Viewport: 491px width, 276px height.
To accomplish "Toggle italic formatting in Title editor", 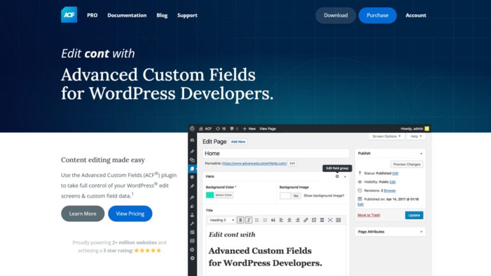I will click(x=249, y=220).
